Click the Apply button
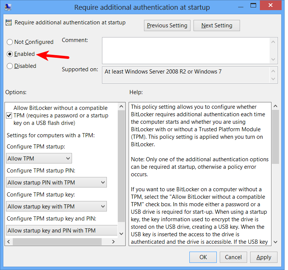The width and height of the screenshot is (288, 270). (x=264, y=257)
